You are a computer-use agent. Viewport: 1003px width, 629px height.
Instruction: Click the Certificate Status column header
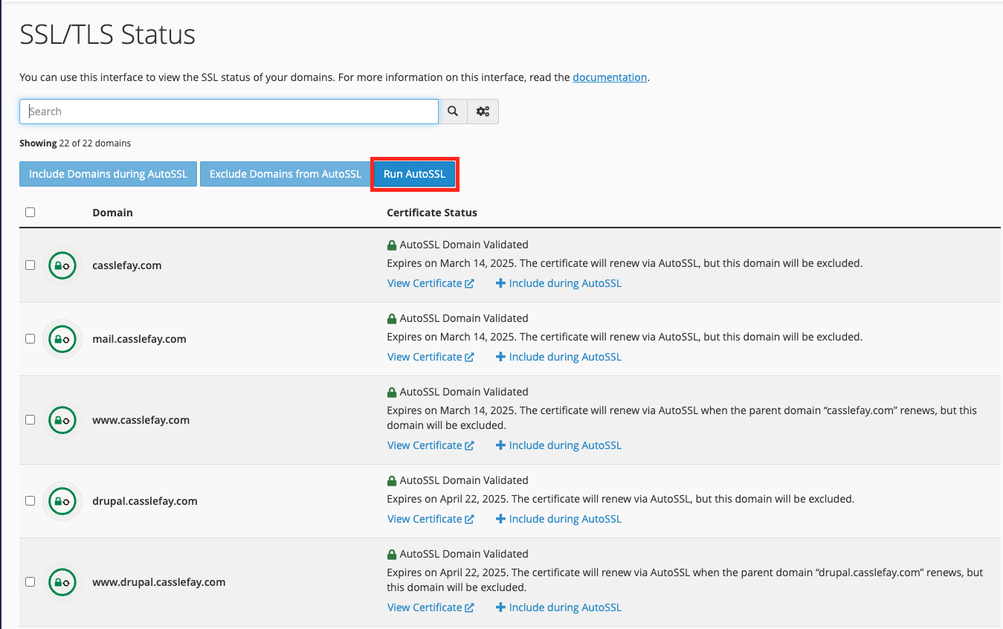coord(432,213)
